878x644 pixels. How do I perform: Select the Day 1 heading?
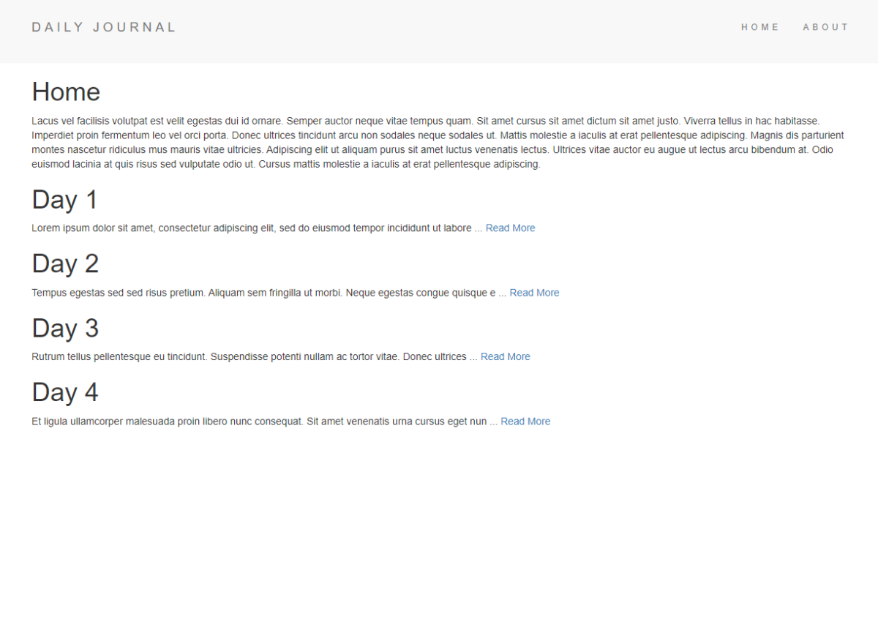[64, 200]
